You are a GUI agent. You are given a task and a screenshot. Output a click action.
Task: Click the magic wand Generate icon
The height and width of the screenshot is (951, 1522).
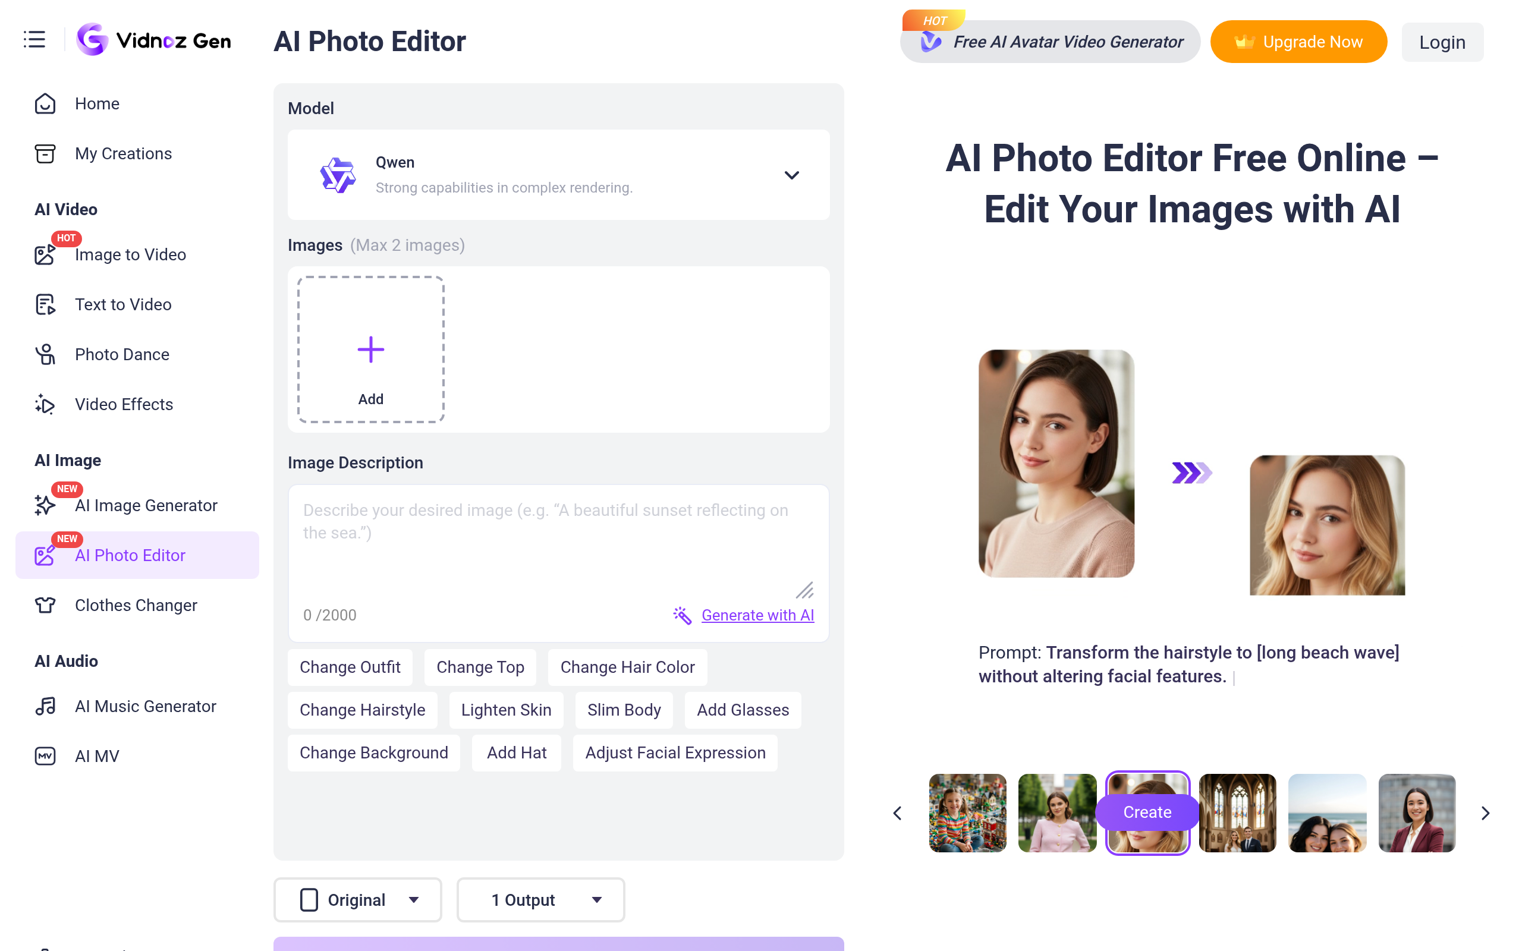[683, 615]
